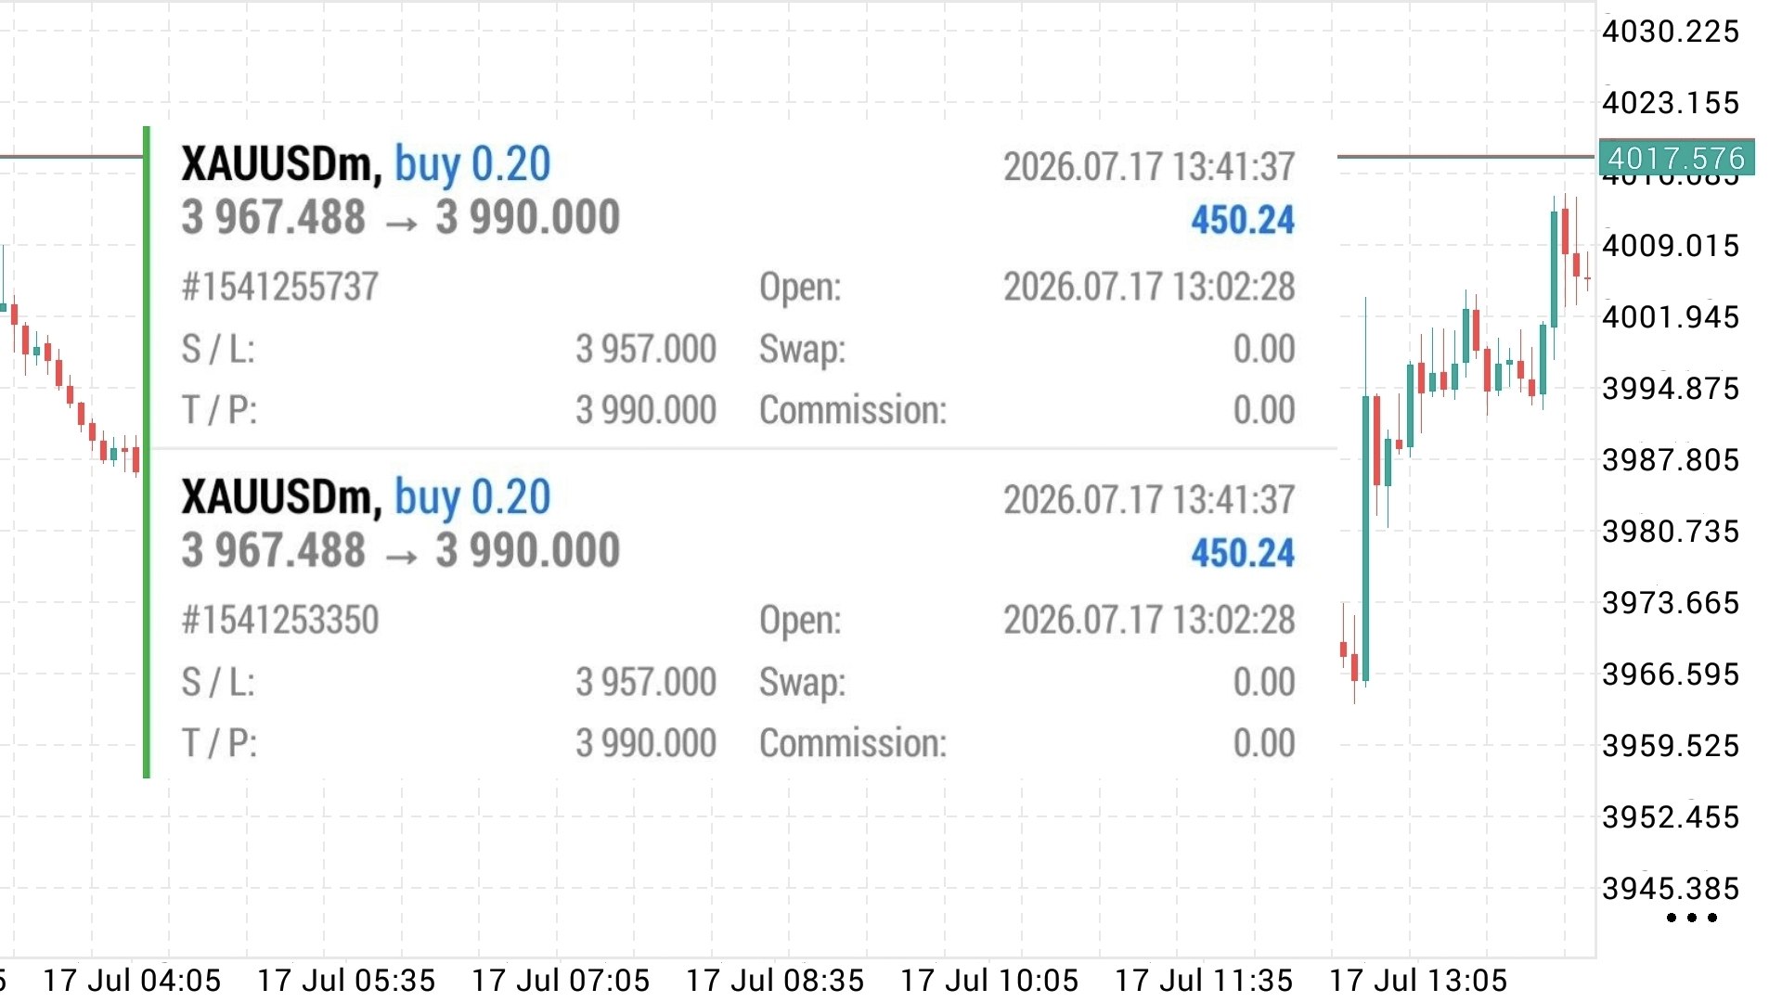The width and height of the screenshot is (1782, 1002).
Task: Select the second trade's XAUUSDm buy 0.20 header
Action: [366, 497]
